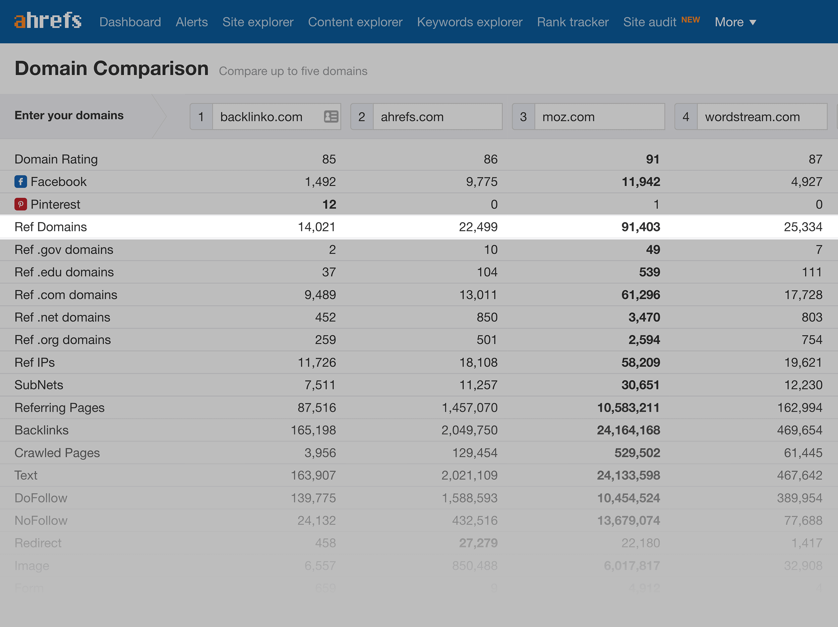
Task: Click the SubNets row label
Action: coord(39,385)
